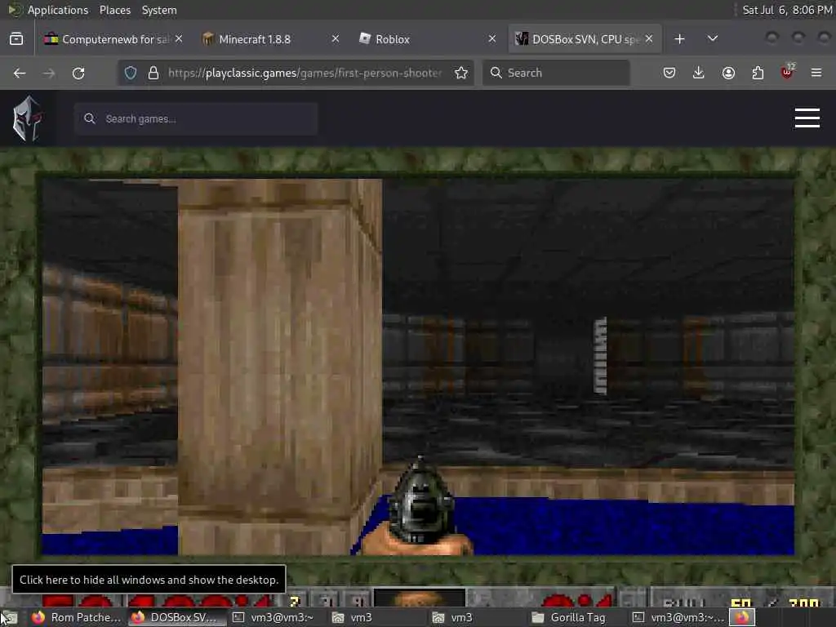
Task: Open a new tab with plus button
Action: [679, 39]
